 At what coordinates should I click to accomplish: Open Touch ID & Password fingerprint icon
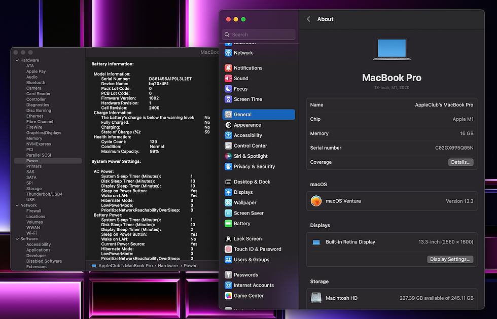coord(228,249)
